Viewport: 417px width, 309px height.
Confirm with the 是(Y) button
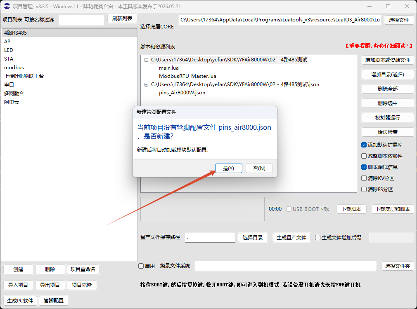pos(228,169)
